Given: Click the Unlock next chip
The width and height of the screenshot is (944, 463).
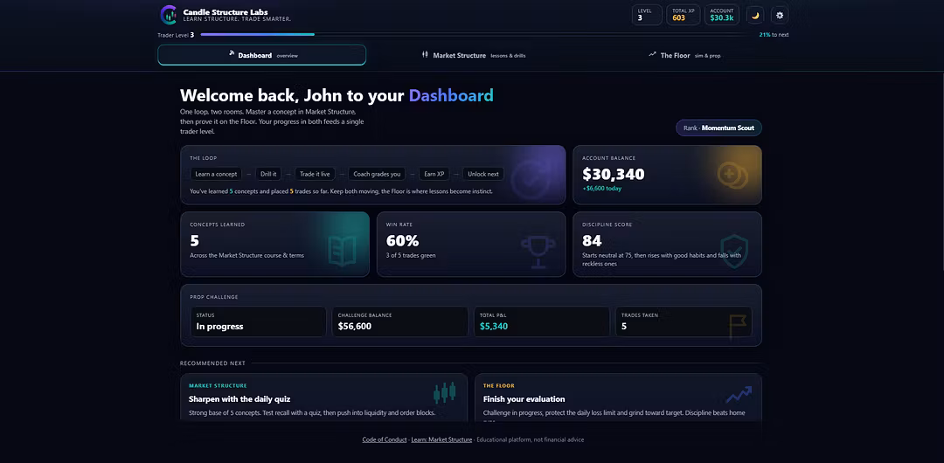Looking at the screenshot, I should (x=483, y=174).
